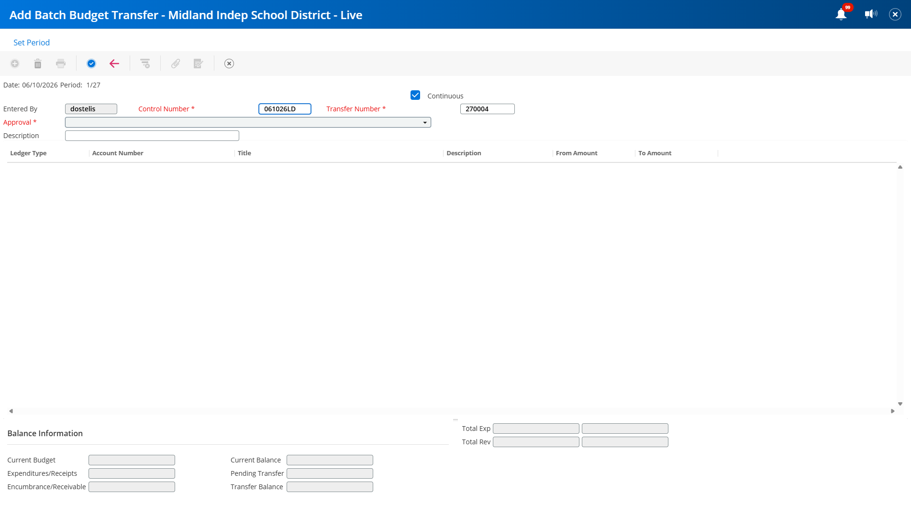The width and height of the screenshot is (911, 515).
Task: Click the notes edit toolbar icon
Action: click(199, 64)
